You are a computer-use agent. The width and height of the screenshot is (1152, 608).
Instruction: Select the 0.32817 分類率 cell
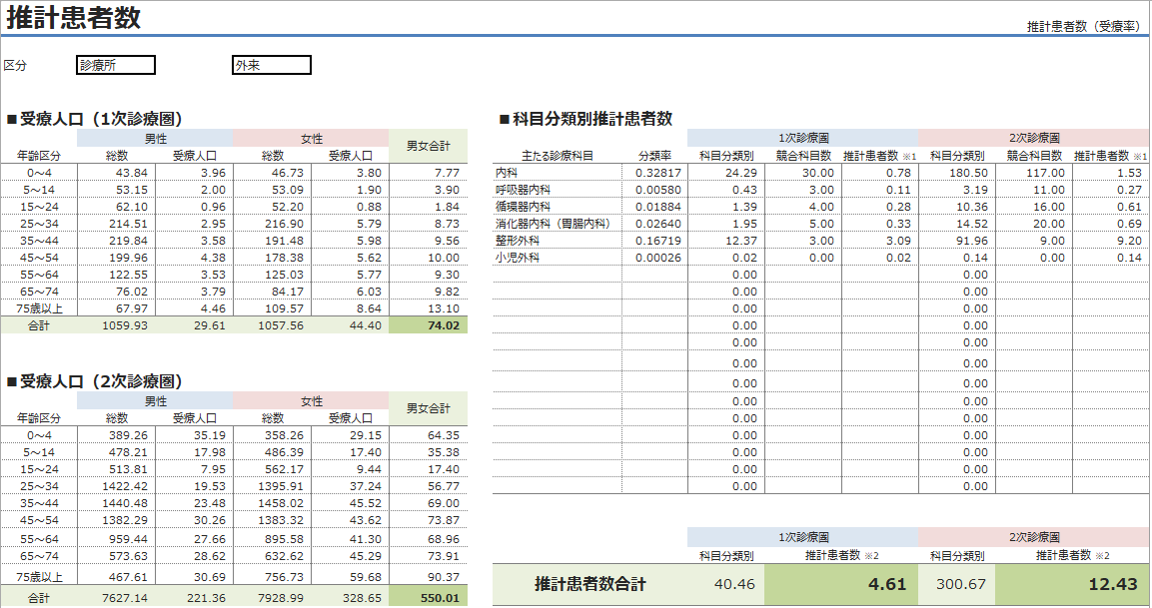point(654,173)
